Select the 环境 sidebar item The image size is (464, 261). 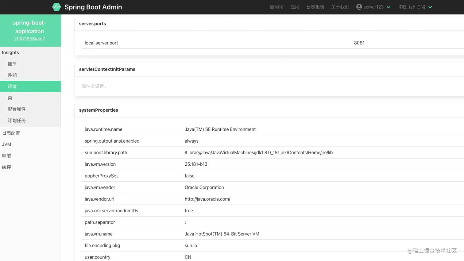click(30, 86)
